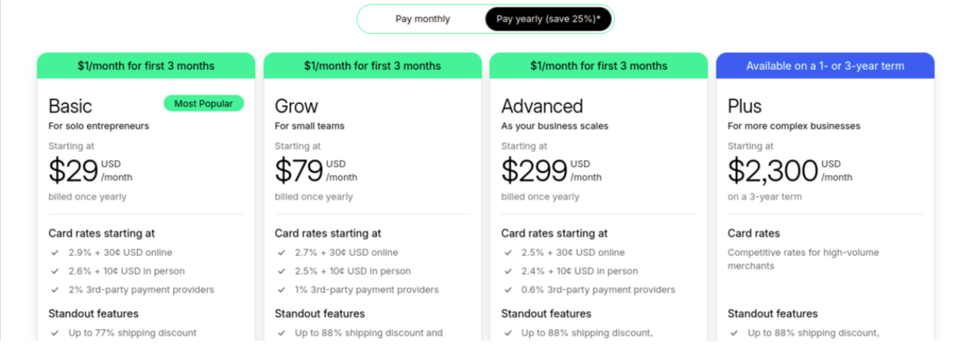
Task: Click checkmark beside 2.4% + 10¢ in person
Action: pos(508,271)
